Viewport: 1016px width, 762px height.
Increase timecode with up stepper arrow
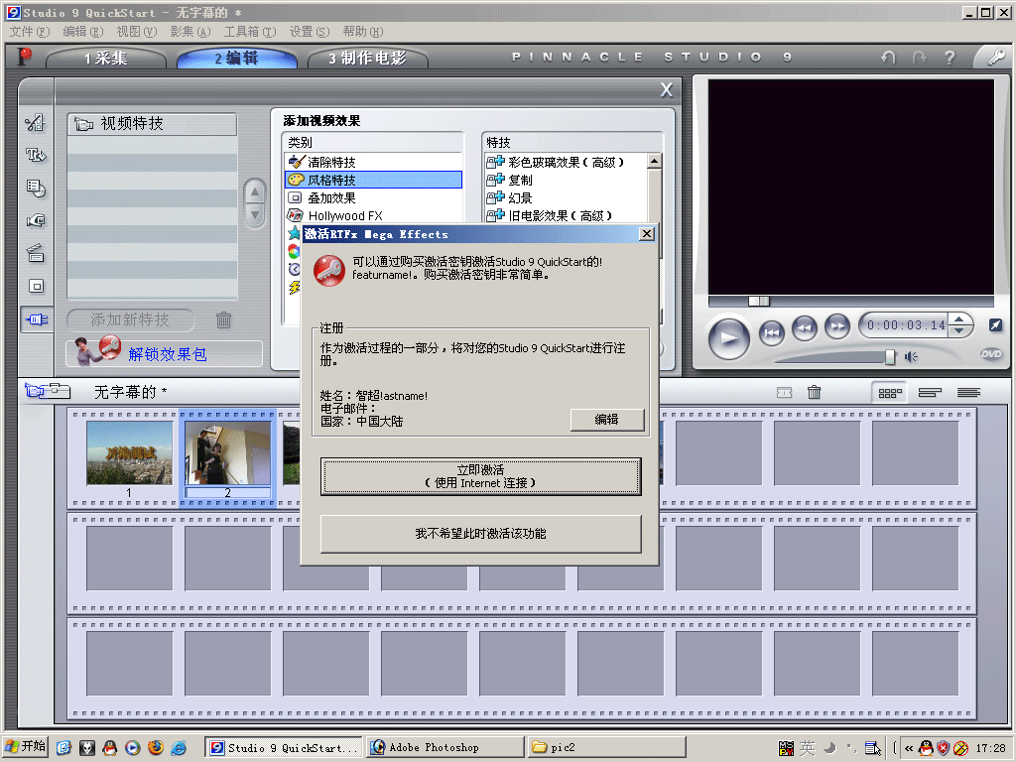959,318
